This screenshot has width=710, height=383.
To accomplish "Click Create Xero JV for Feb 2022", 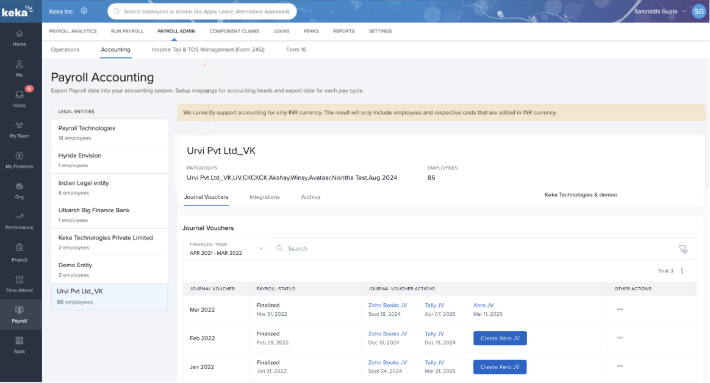I will point(500,338).
